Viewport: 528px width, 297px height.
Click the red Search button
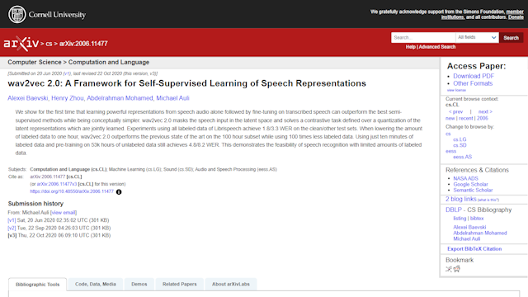click(511, 38)
